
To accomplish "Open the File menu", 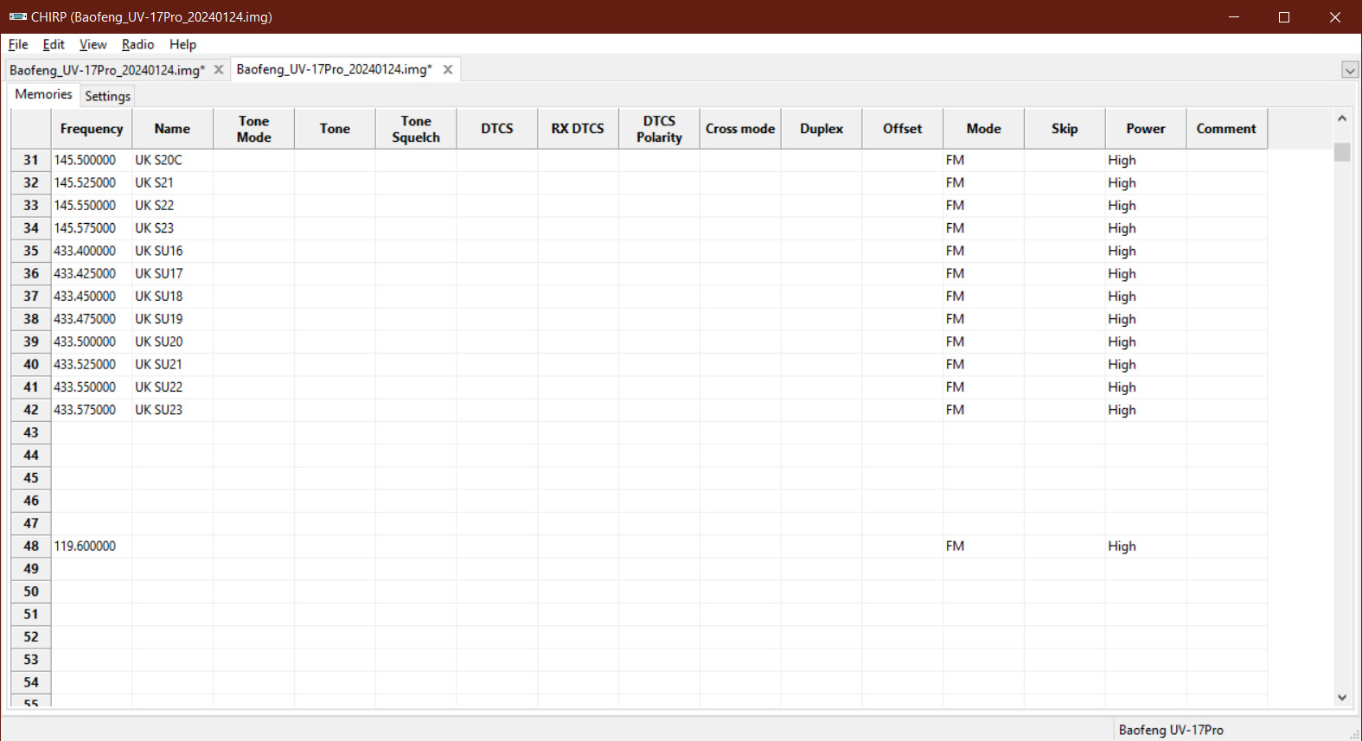I will click(x=18, y=44).
